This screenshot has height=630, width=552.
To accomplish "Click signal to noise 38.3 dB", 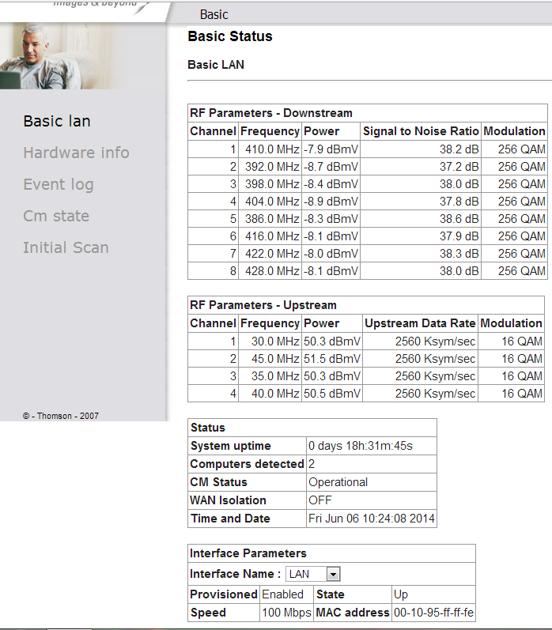I will (x=459, y=254).
